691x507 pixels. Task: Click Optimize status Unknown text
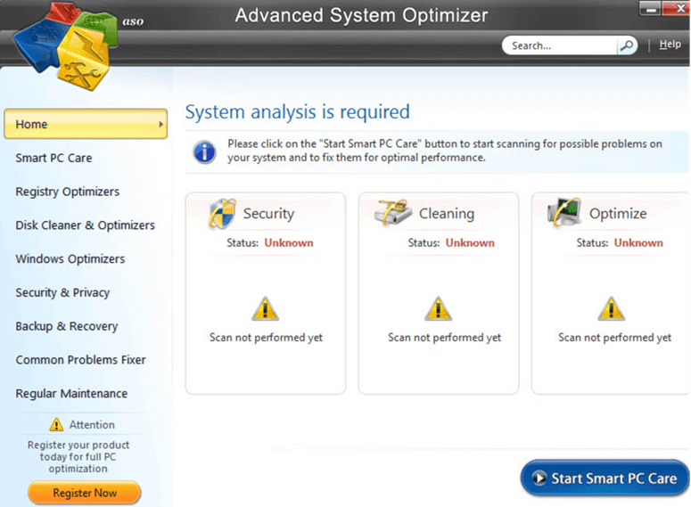point(638,242)
